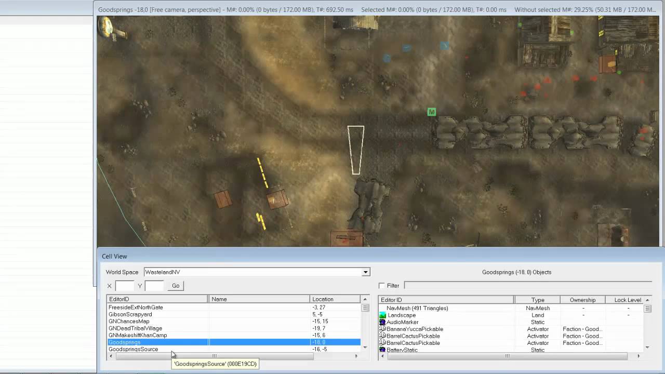The image size is (665, 374).
Task: Sort cell list by Name column
Action: coord(259,299)
